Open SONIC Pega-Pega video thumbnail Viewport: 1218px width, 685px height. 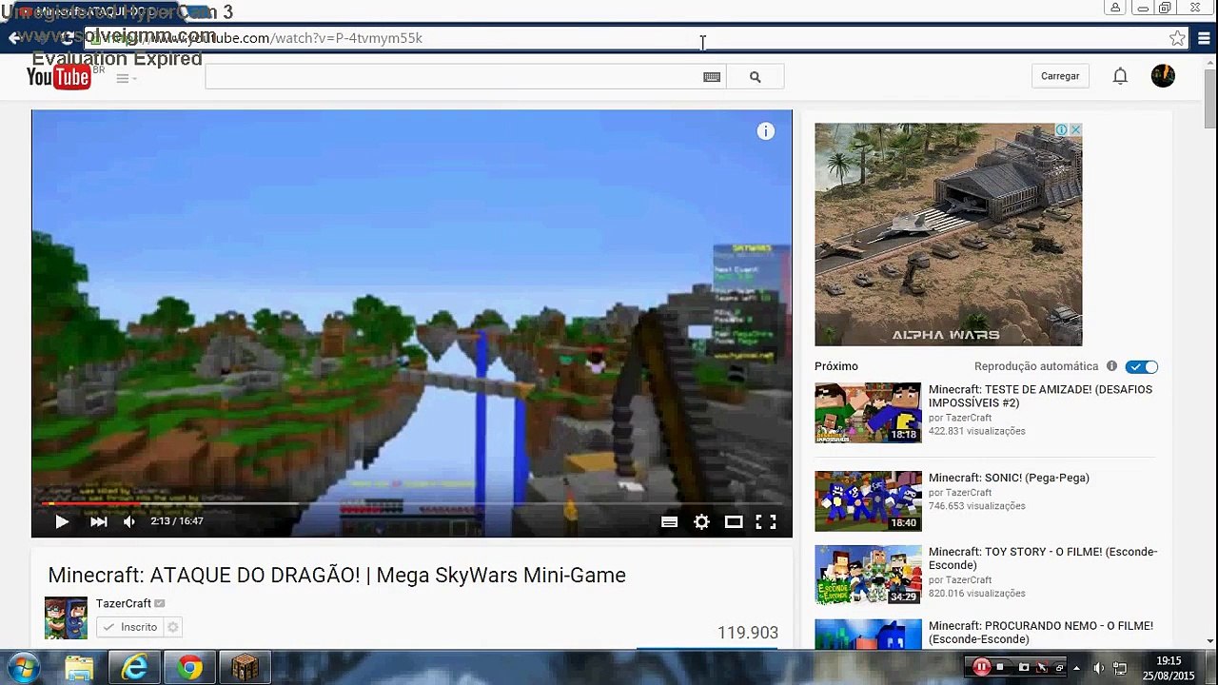868,501
